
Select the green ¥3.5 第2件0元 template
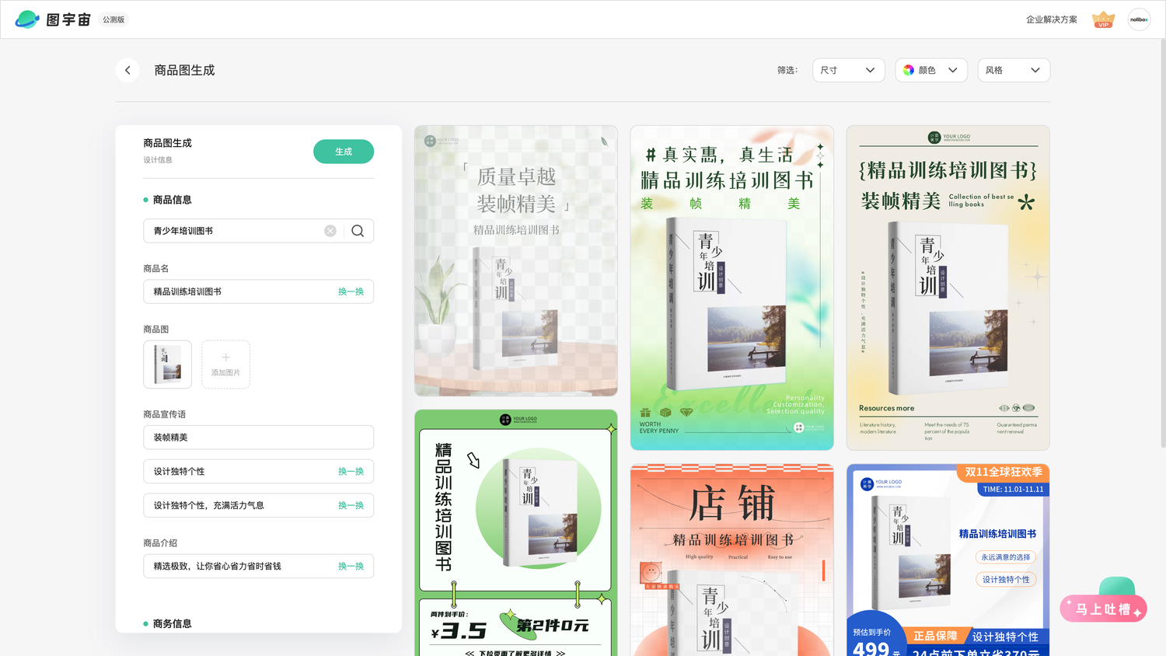tap(516, 533)
